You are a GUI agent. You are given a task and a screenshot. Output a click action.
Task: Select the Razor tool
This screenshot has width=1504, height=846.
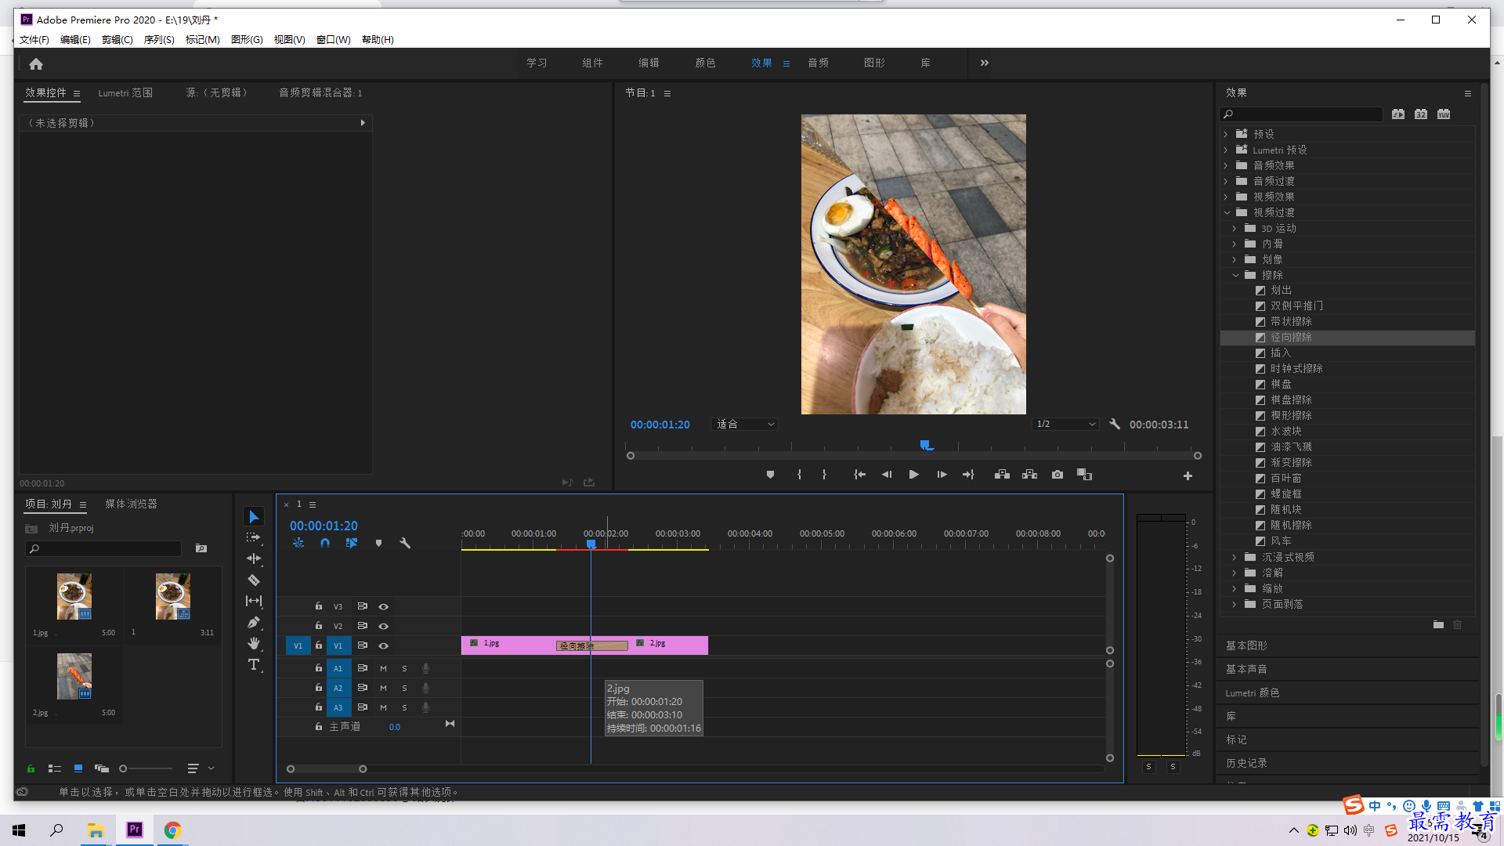point(254,580)
